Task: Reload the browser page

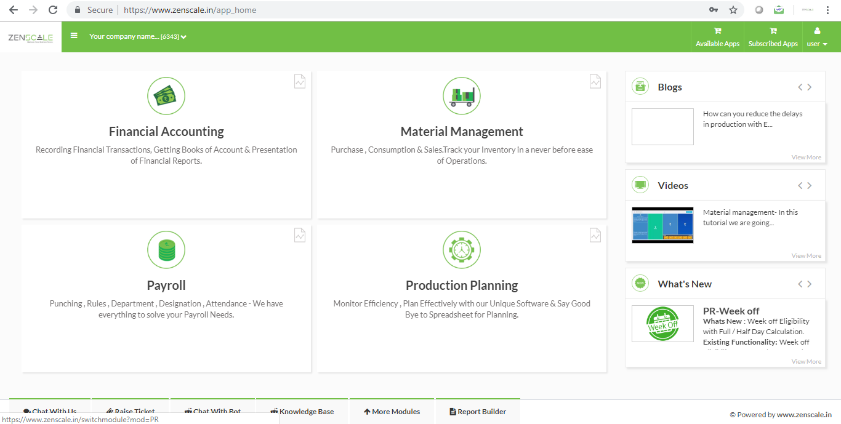Action: pos(53,10)
